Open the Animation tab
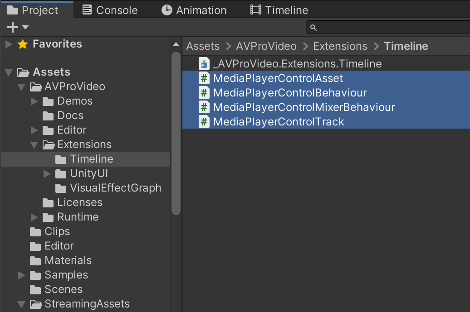 pyautogui.click(x=194, y=10)
